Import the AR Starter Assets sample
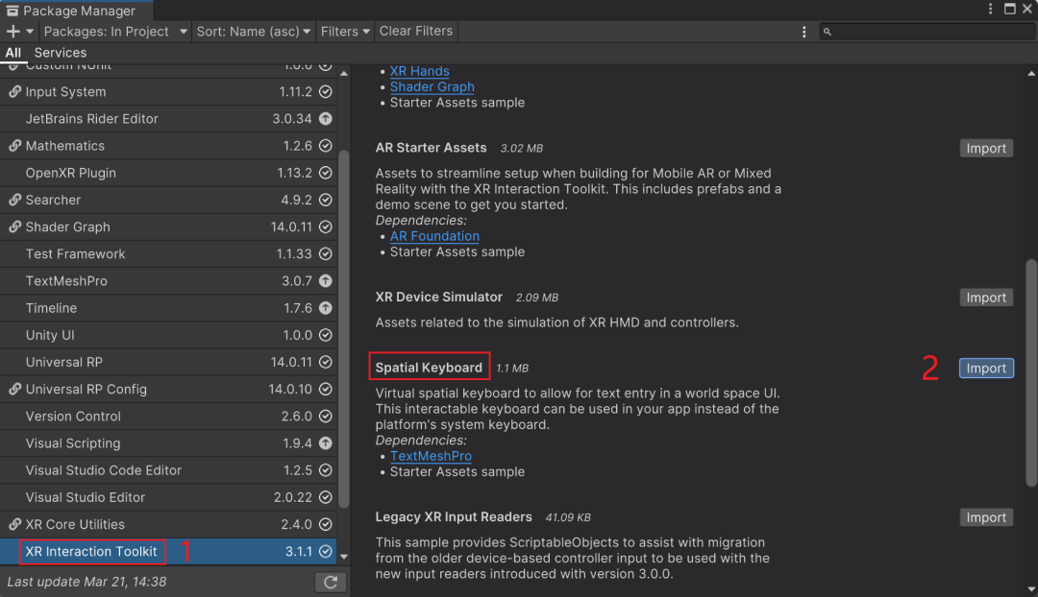Screen dimensions: 1038x597 point(986,148)
